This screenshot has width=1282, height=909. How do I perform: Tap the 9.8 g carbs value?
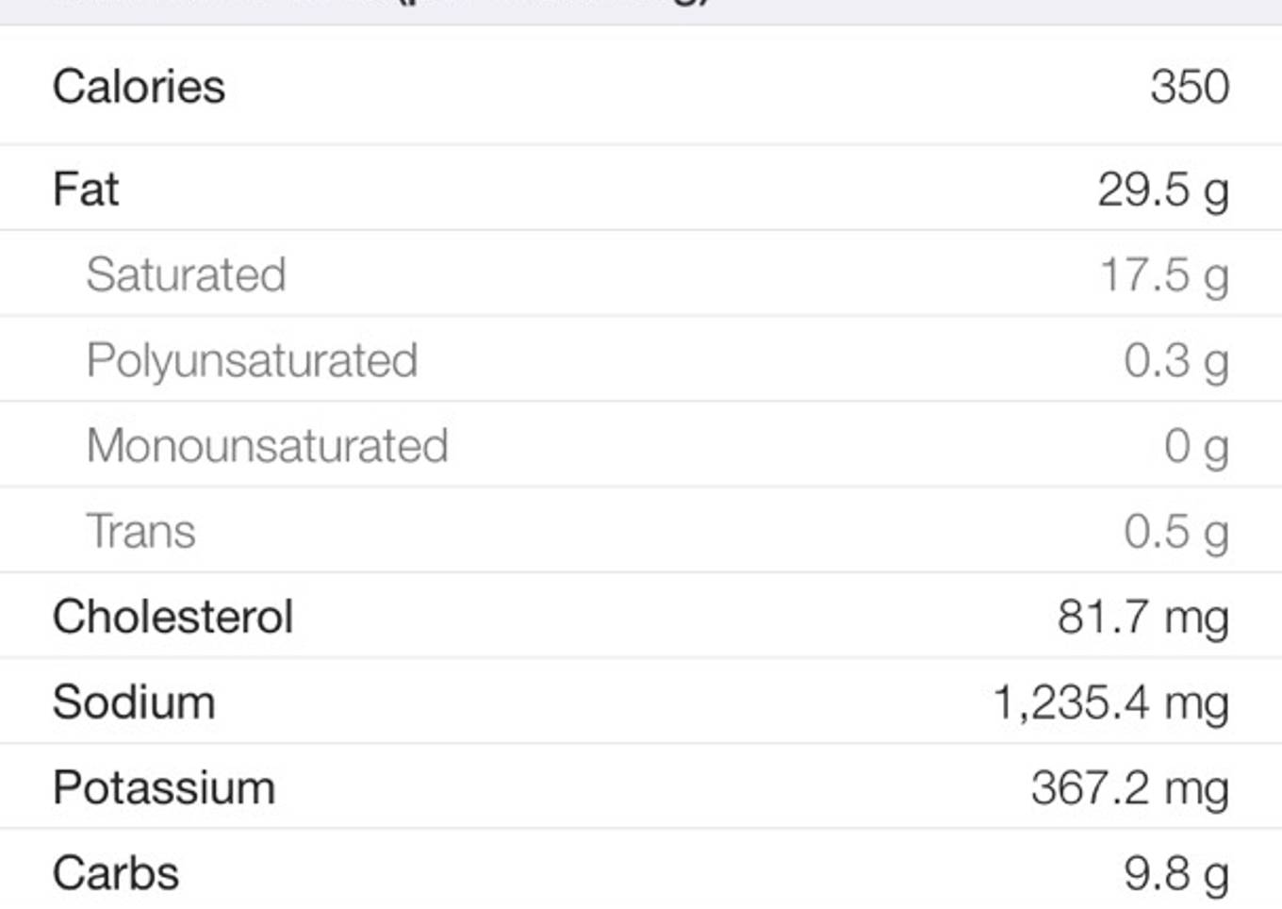click(1176, 875)
